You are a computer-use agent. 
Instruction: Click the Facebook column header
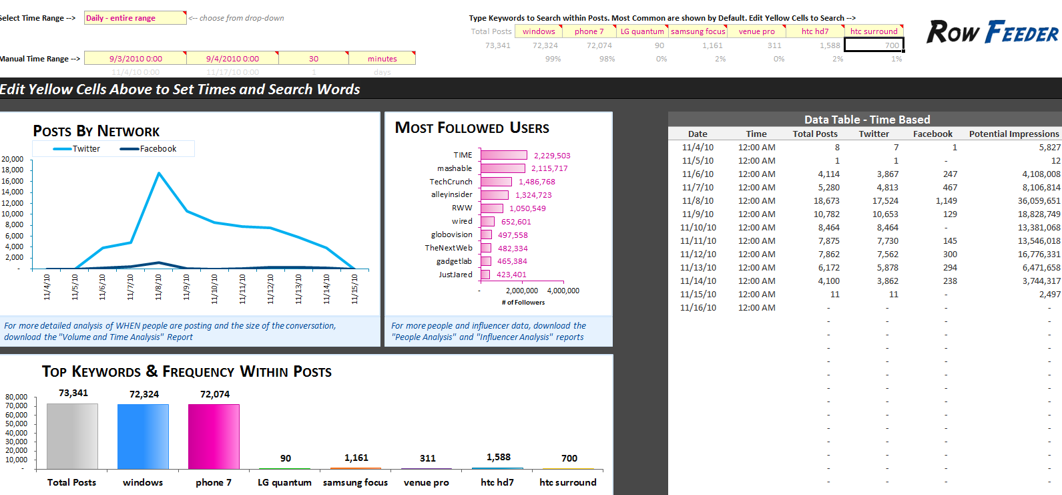click(933, 134)
